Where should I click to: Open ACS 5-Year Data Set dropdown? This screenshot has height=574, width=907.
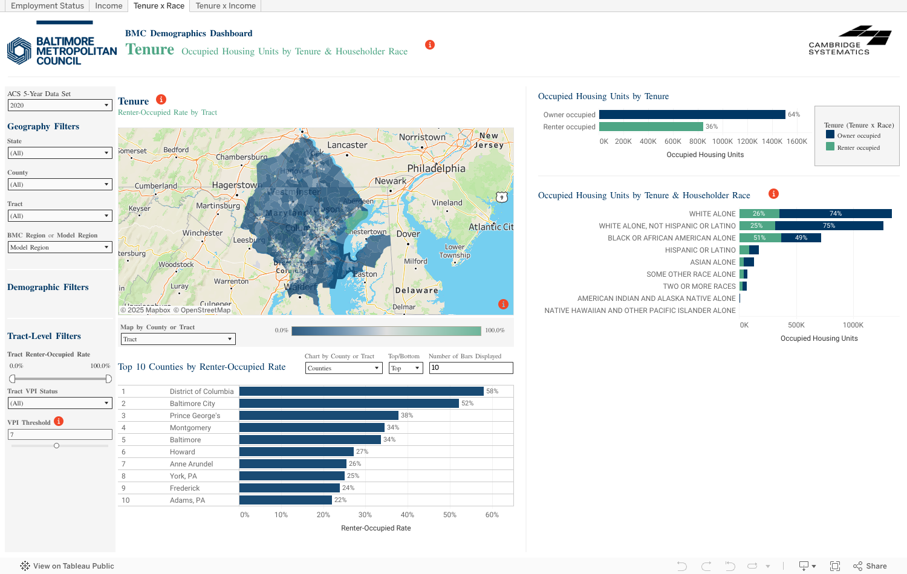tap(60, 105)
